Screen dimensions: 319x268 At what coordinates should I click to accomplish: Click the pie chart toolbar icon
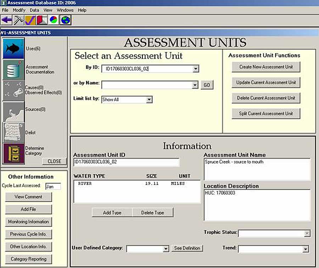[x=54, y=20]
